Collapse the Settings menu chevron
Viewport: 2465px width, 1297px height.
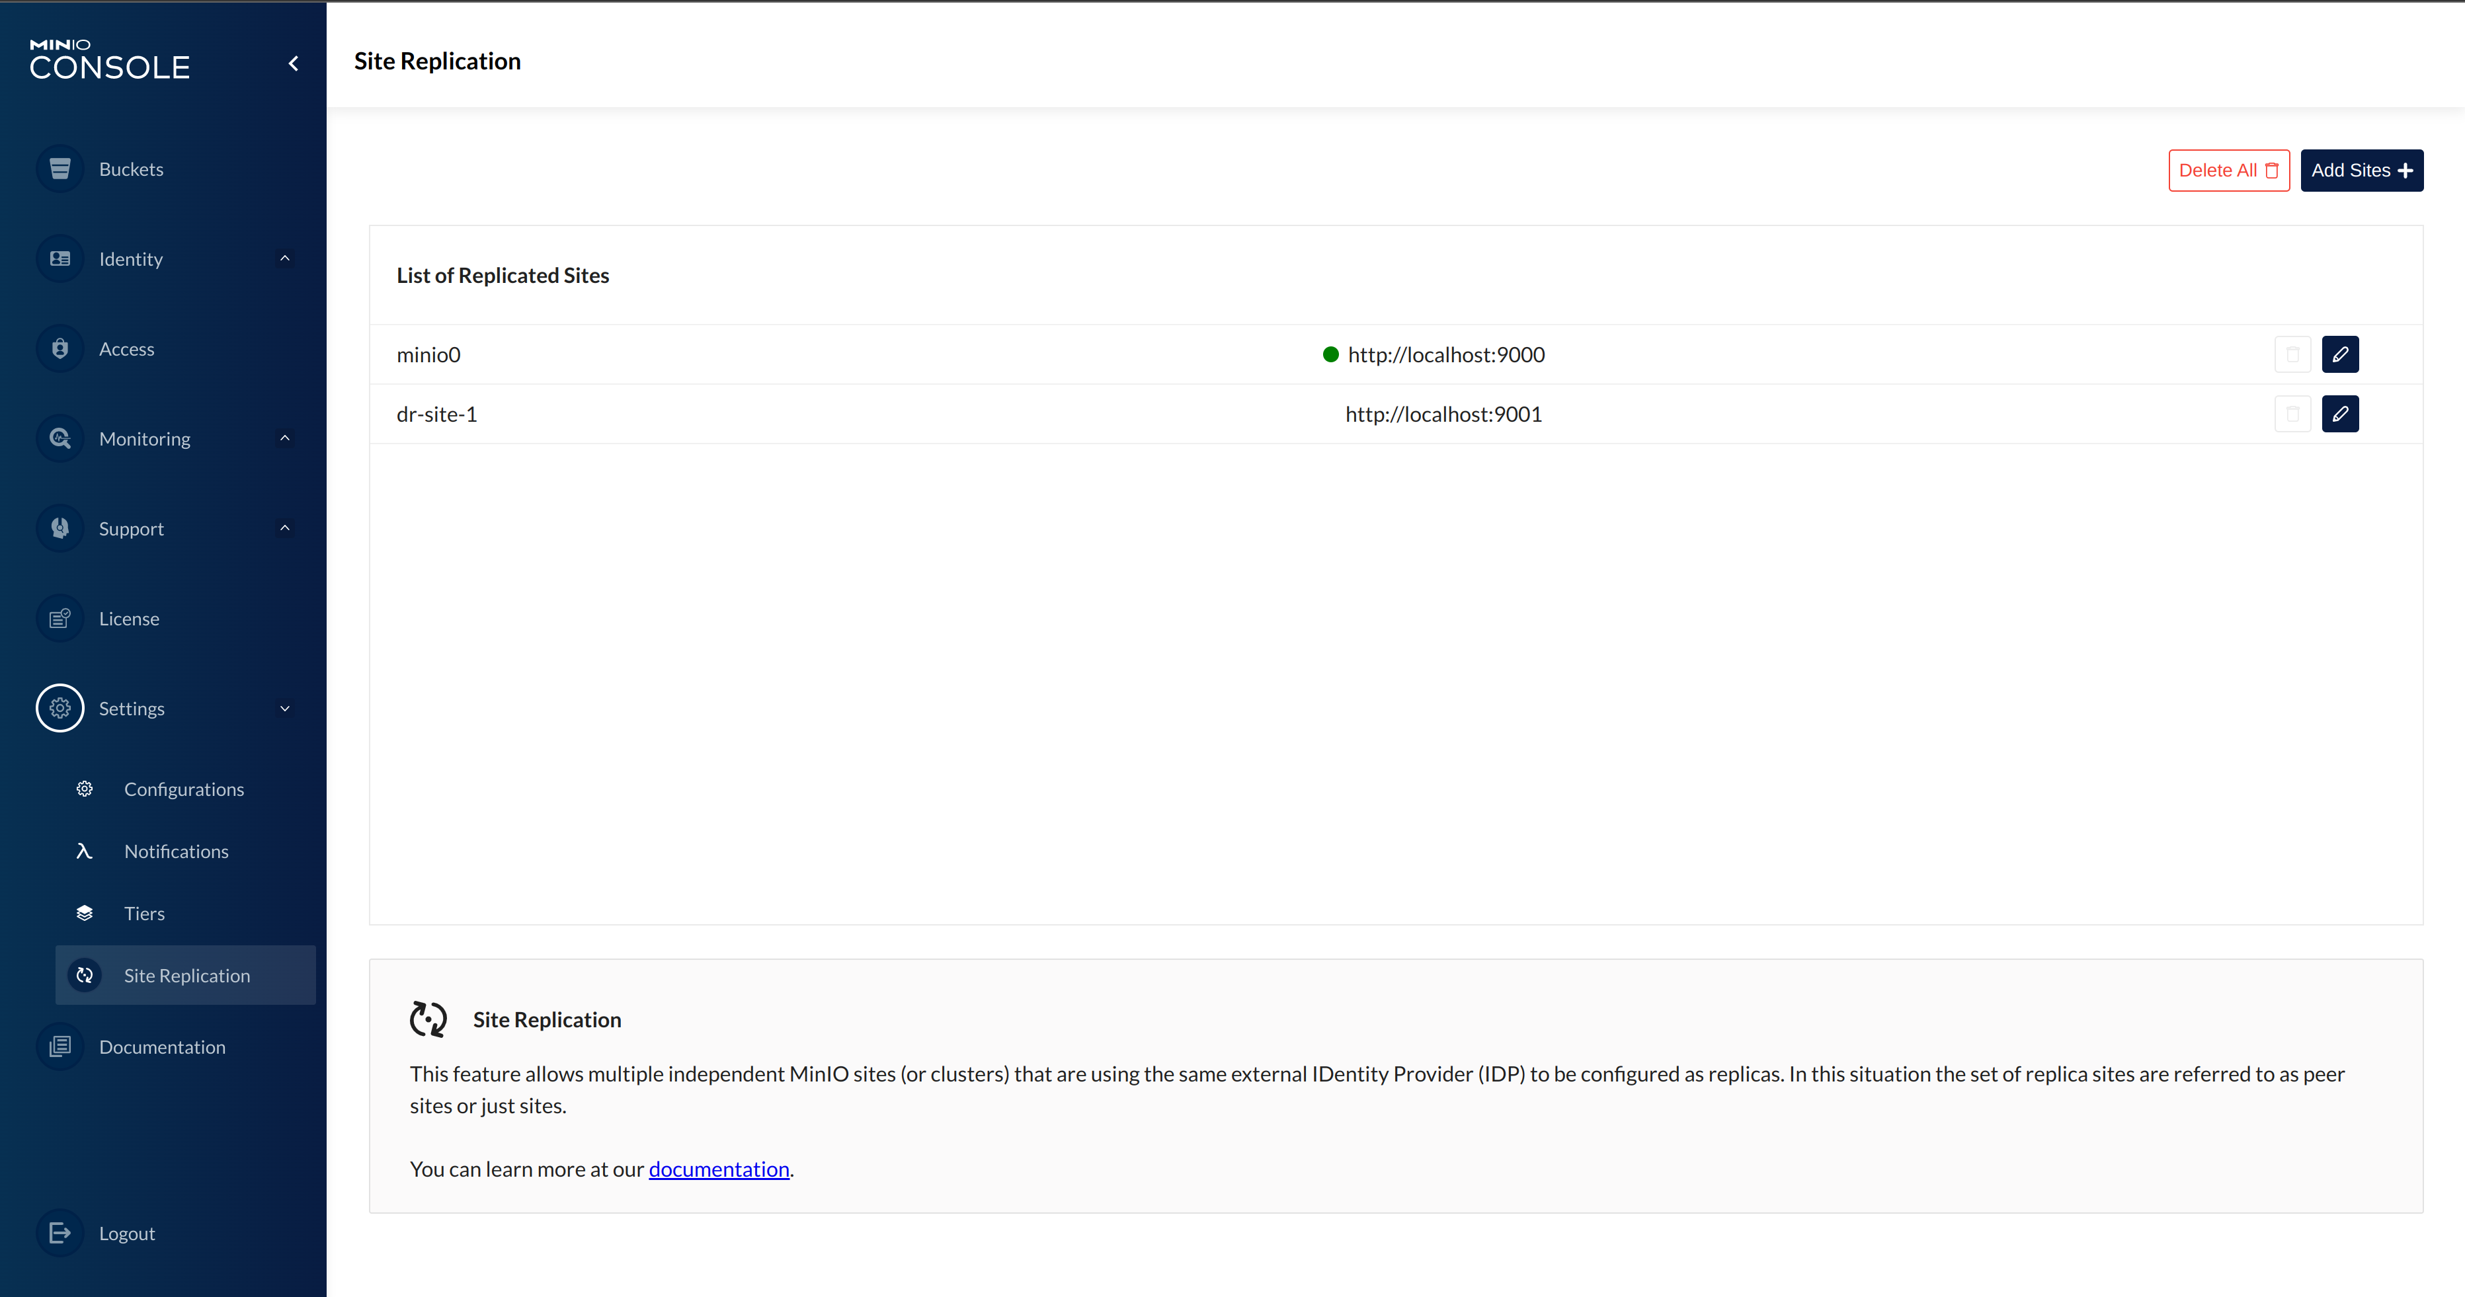pos(284,709)
